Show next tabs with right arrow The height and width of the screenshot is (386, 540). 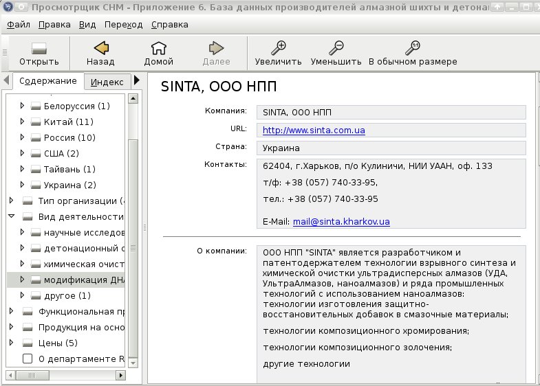click(137, 80)
